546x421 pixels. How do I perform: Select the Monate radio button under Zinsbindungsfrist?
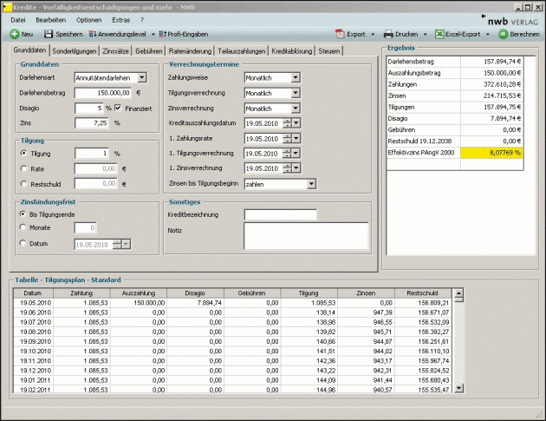pyautogui.click(x=23, y=228)
